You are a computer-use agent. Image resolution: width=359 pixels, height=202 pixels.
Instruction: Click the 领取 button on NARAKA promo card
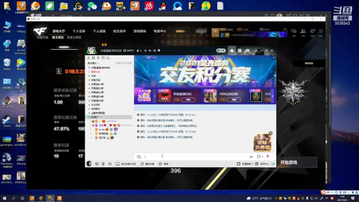click(188, 100)
